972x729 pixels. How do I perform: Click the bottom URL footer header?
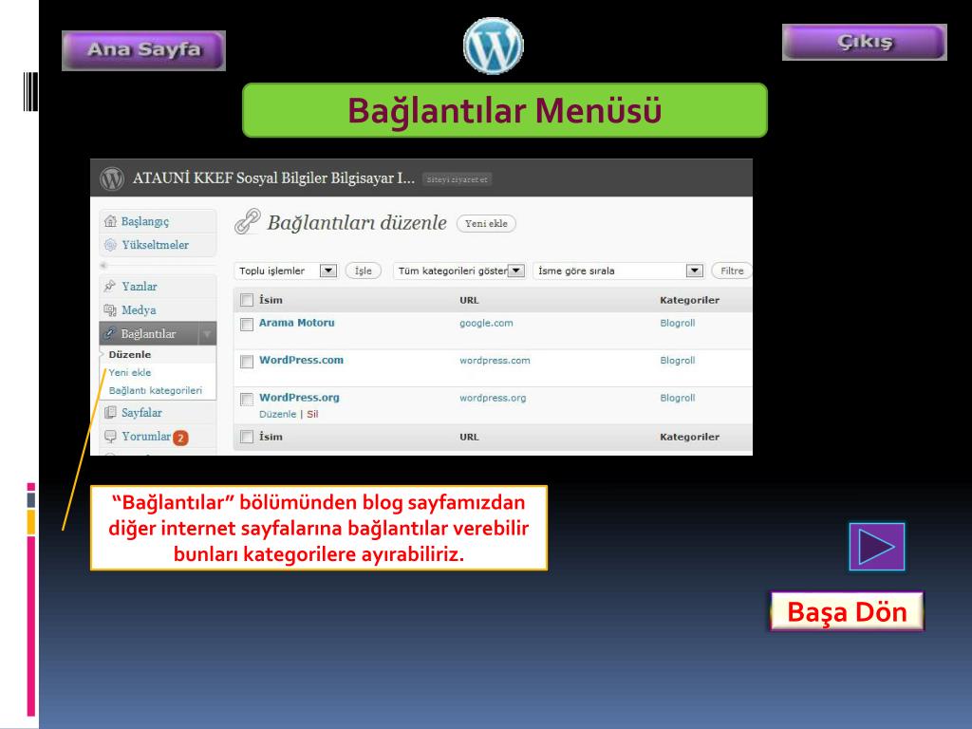point(469,437)
